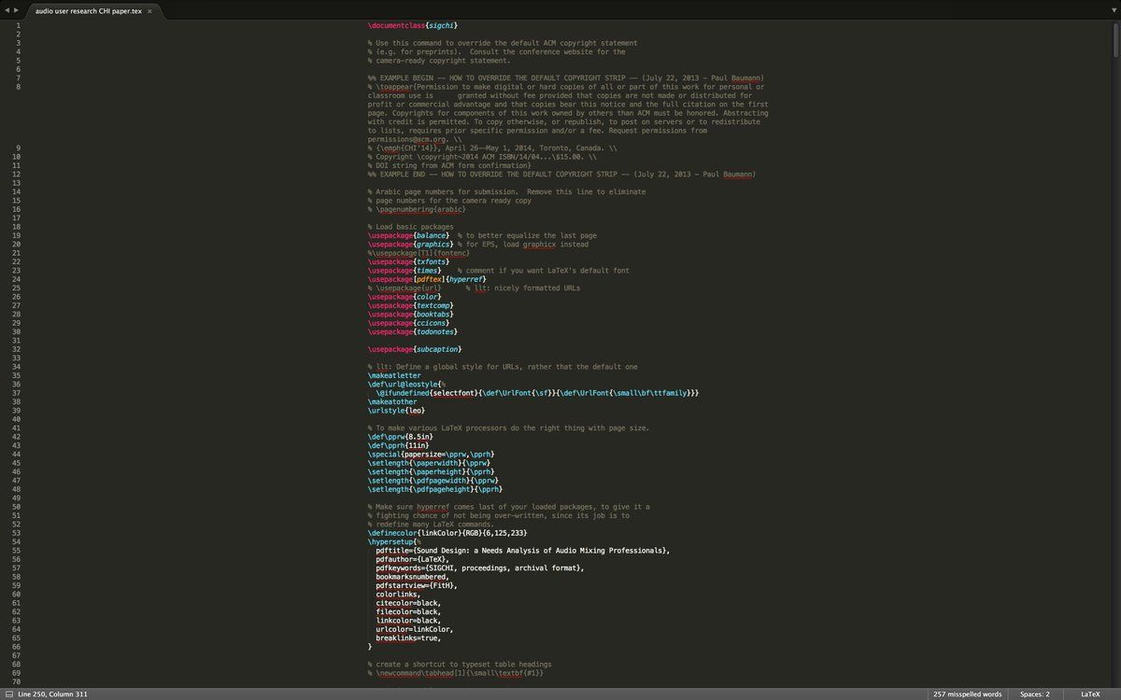Place cursor on the \hypersetup command
Viewport: 1121px width, 700px height.
pyautogui.click(x=392, y=541)
